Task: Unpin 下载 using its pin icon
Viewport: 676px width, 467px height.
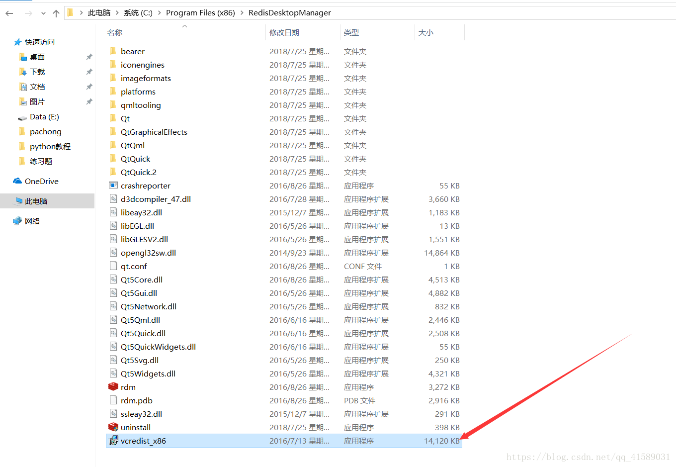Action: point(89,72)
